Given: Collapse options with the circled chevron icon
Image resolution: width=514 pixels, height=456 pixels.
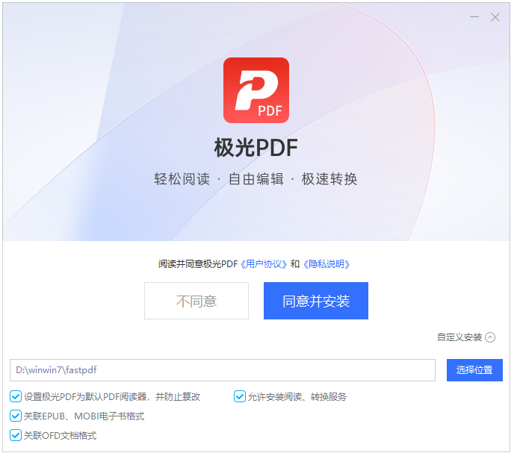Looking at the screenshot, I should coord(490,337).
